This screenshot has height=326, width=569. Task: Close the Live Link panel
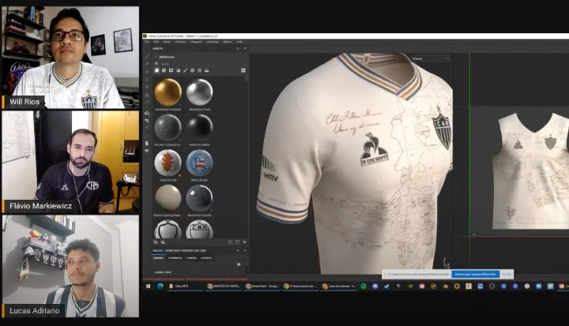coord(245,250)
